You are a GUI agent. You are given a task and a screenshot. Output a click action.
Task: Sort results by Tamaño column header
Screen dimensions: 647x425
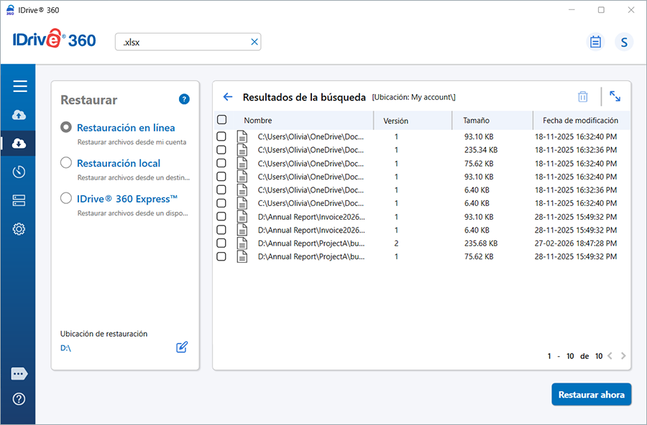point(476,121)
